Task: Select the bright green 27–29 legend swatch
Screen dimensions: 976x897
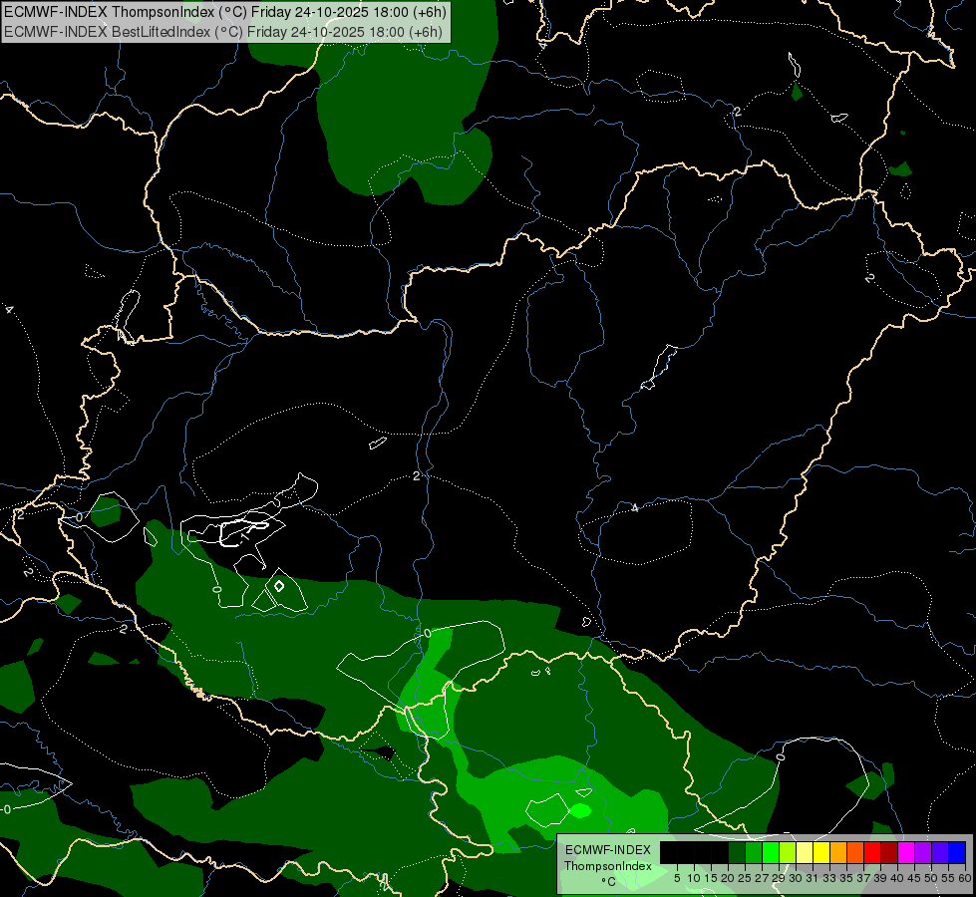Action: click(x=771, y=852)
